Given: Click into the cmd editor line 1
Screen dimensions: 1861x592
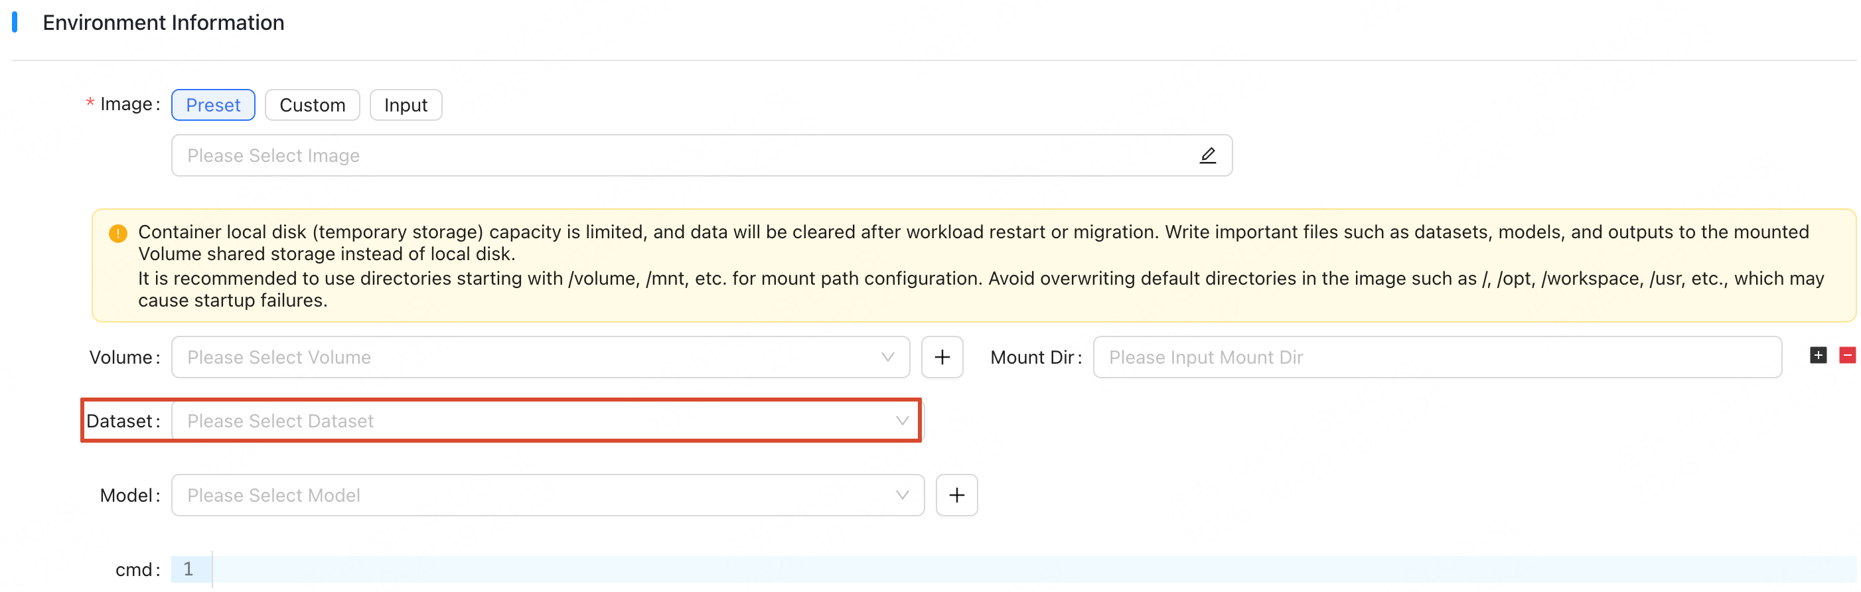Looking at the screenshot, I should pyautogui.click(x=1034, y=569).
